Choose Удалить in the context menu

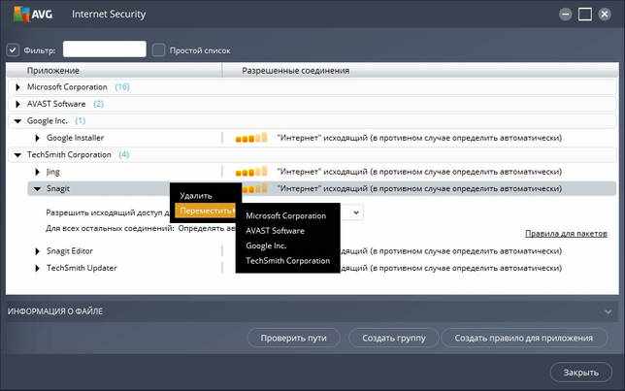pos(196,196)
